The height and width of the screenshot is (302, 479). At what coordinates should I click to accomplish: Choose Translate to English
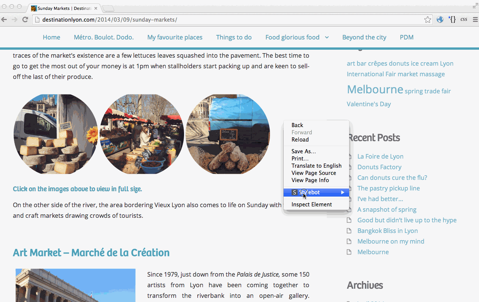point(316,166)
